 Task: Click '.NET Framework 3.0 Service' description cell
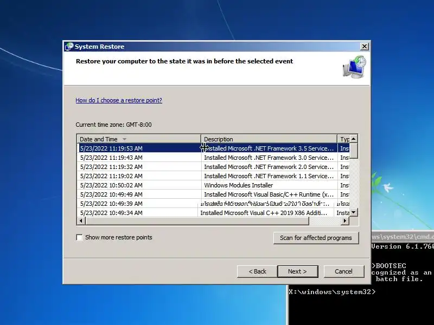(269, 158)
